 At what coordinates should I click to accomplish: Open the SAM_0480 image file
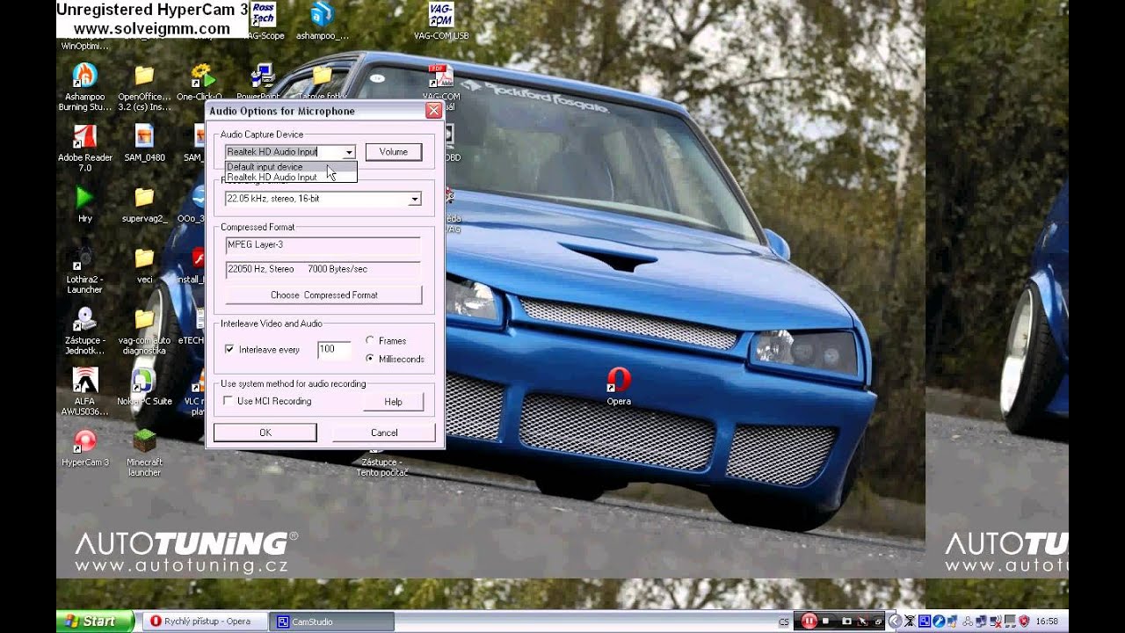[144, 143]
